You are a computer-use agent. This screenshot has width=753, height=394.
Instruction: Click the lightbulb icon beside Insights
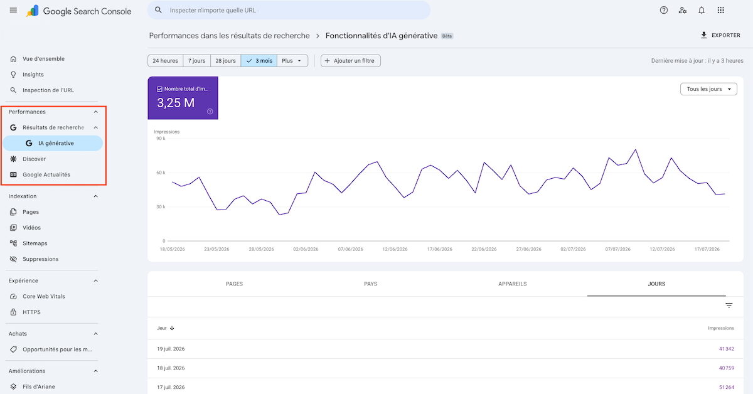(13, 75)
